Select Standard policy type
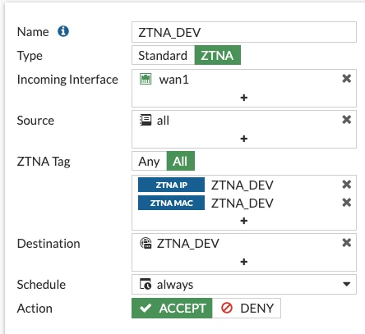 [163, 55]
